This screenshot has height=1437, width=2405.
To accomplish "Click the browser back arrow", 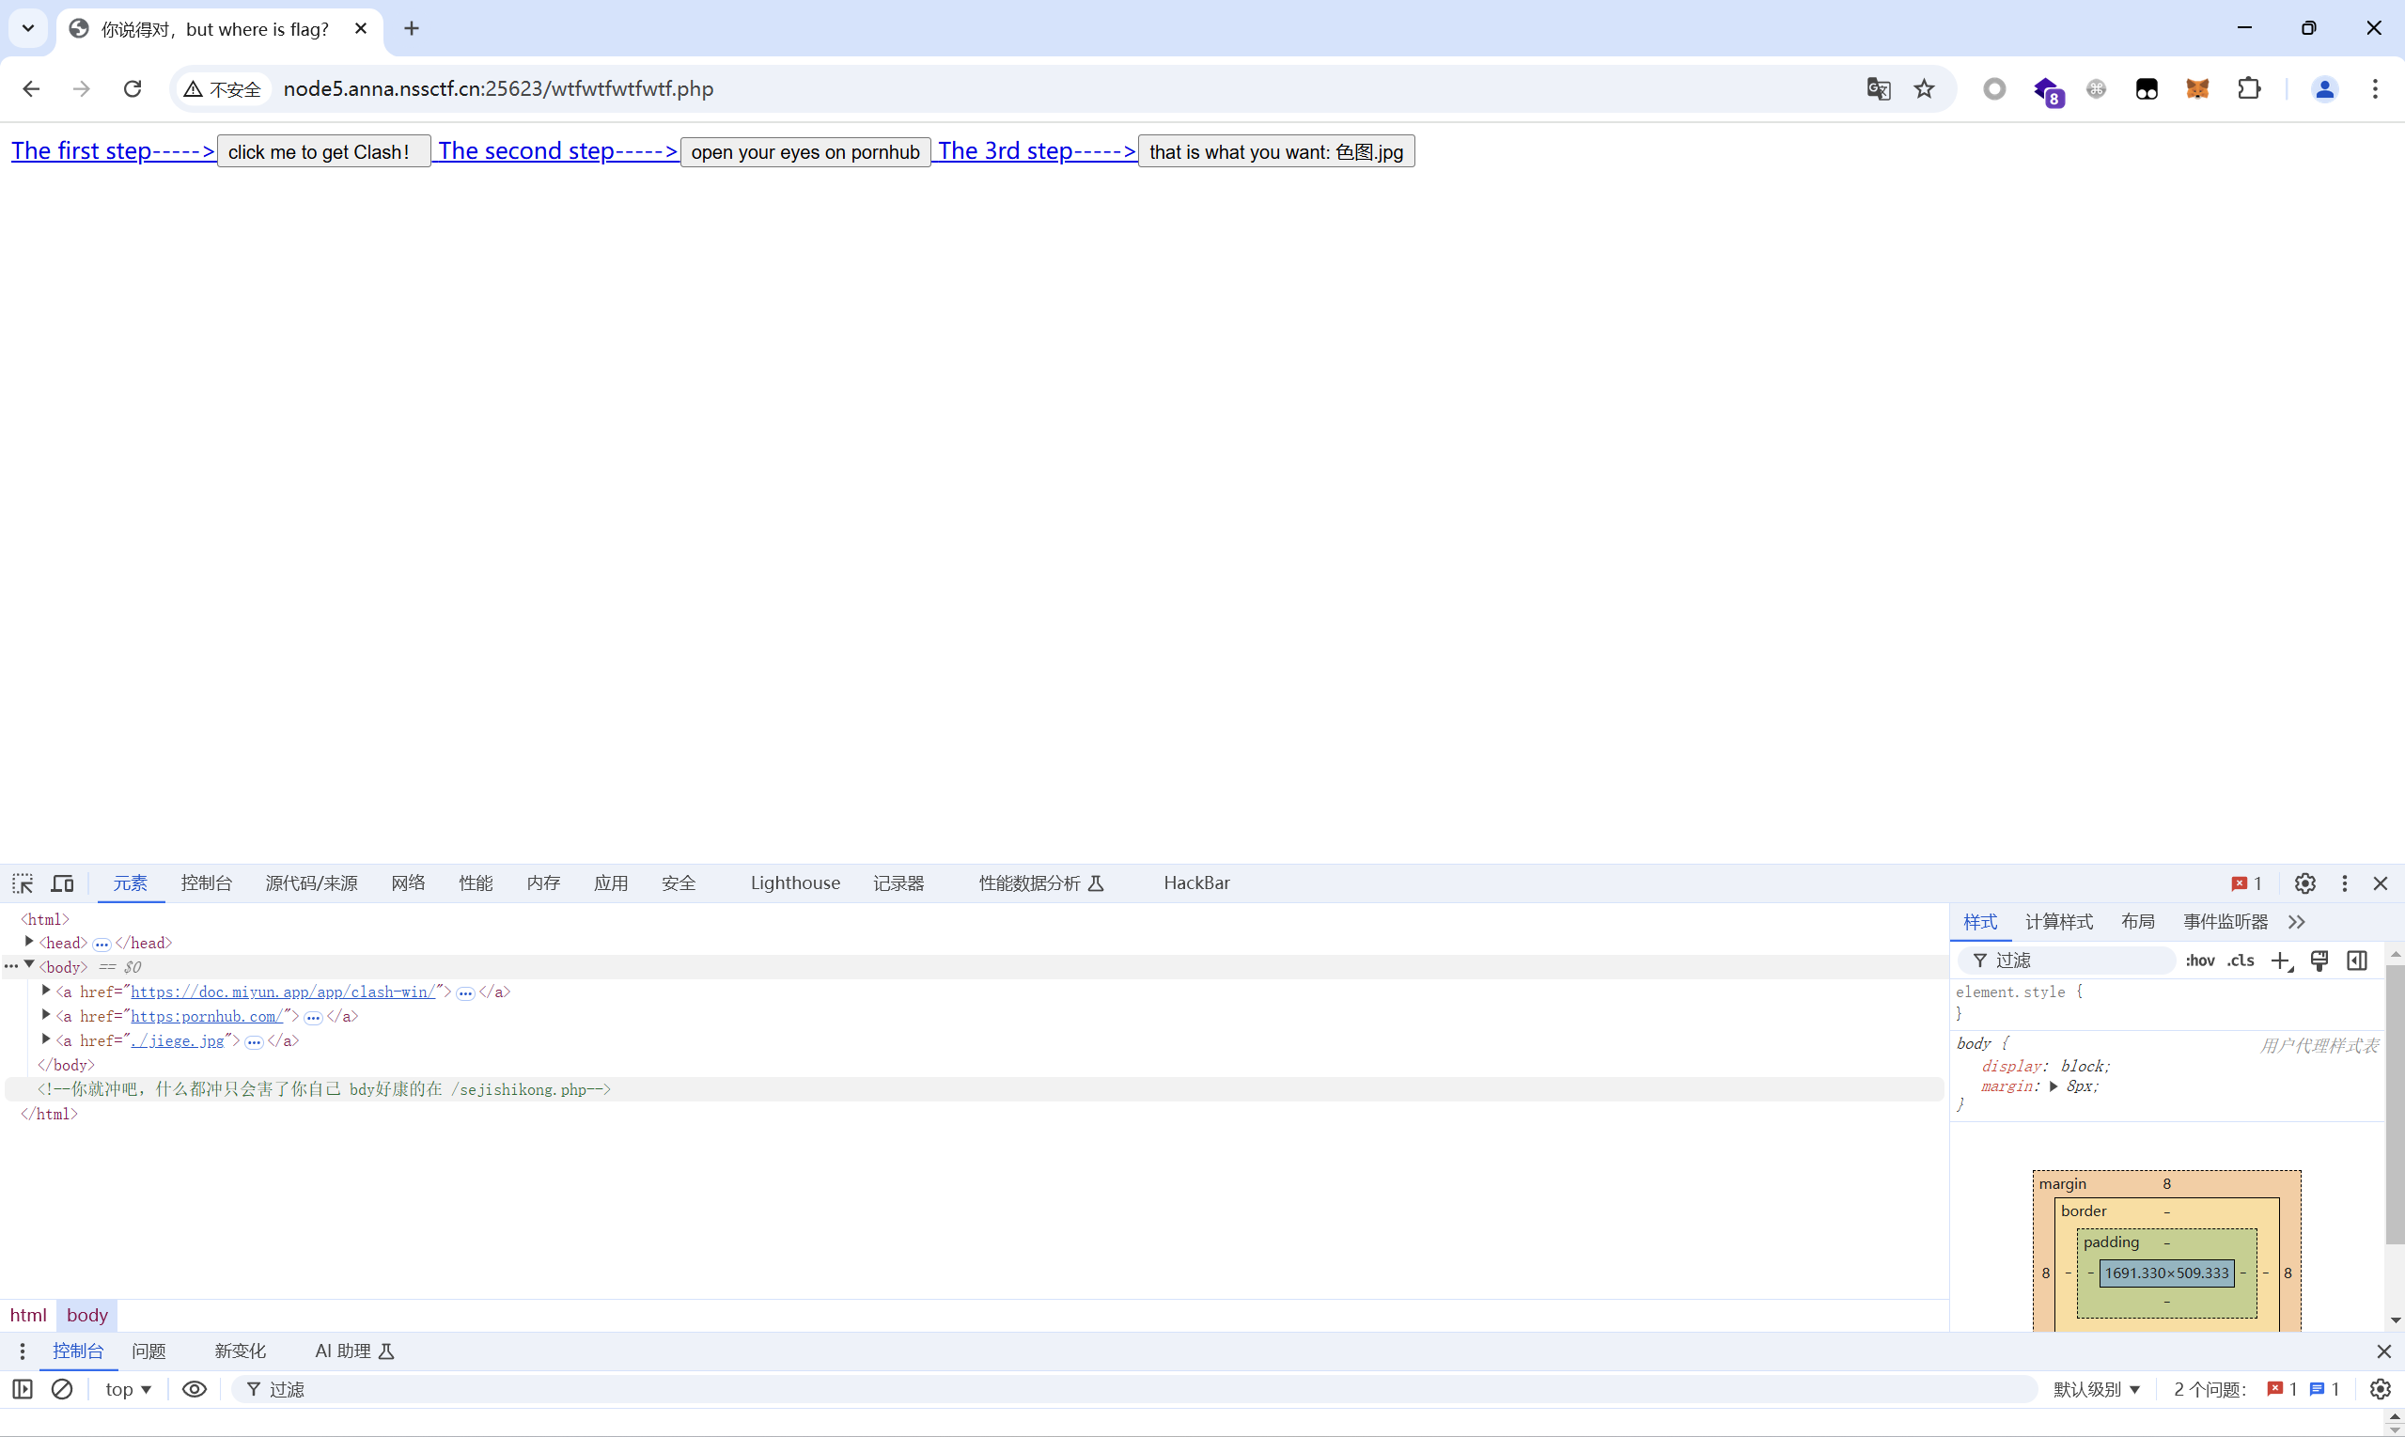I will tap(31, 89).
